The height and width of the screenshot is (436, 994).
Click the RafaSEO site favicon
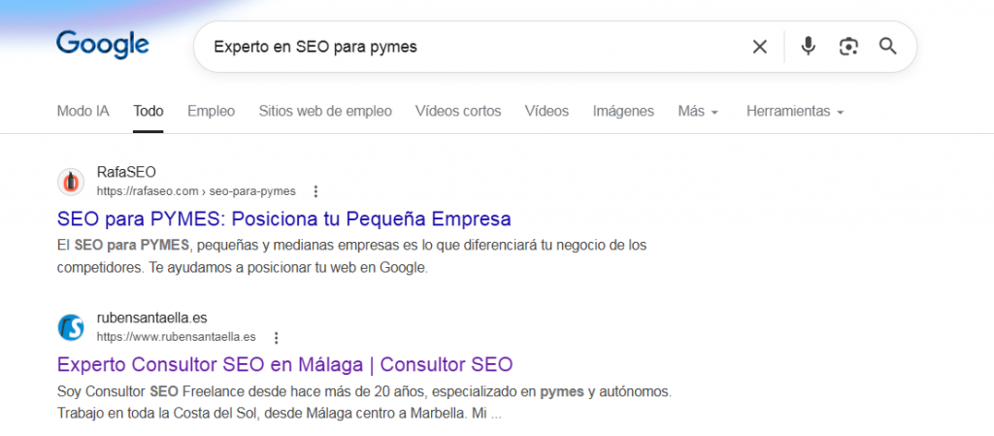[71, 182]
